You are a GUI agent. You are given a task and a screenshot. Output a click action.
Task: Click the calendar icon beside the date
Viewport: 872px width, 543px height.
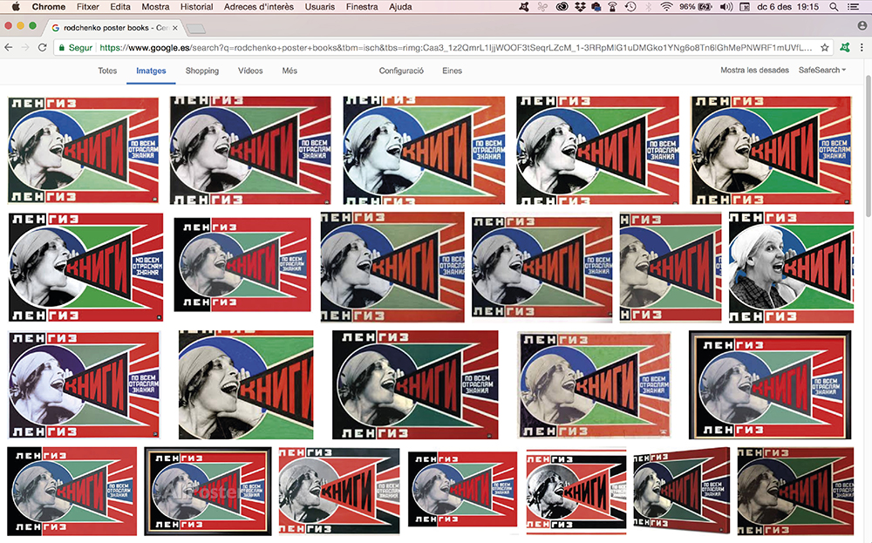click(745, 7)
